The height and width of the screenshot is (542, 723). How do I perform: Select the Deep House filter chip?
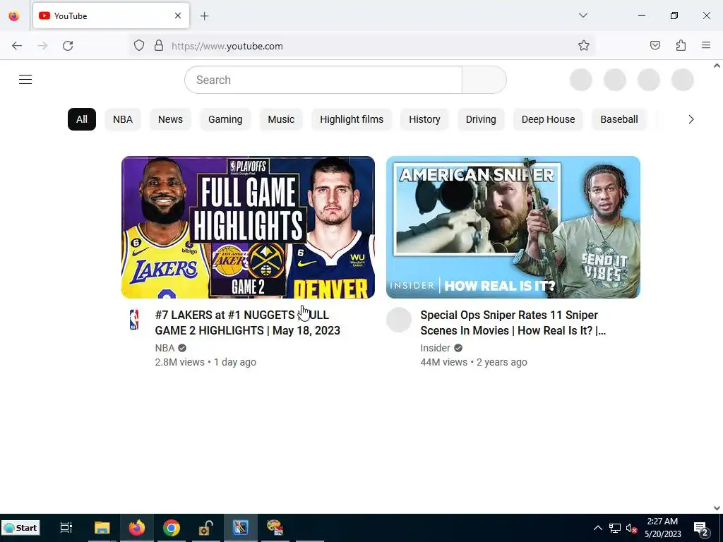(548, 119)
